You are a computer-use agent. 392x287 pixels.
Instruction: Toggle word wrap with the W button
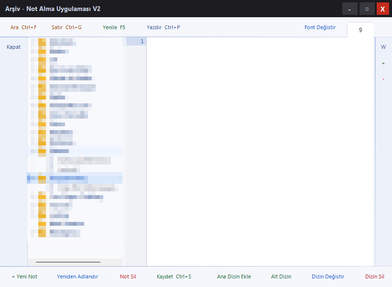383,47
